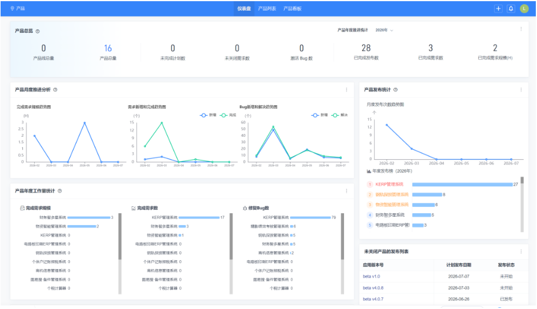This screenshot has width=537, height=309.
Task: Click 2026-05 peak point in 完成需求规模趋势图
Action: pos(85,123)
